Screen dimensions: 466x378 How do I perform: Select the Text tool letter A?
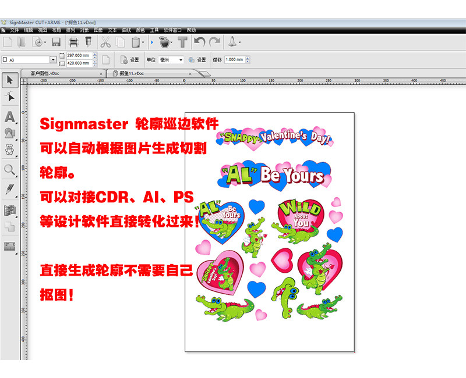click(x=9, y=117)
